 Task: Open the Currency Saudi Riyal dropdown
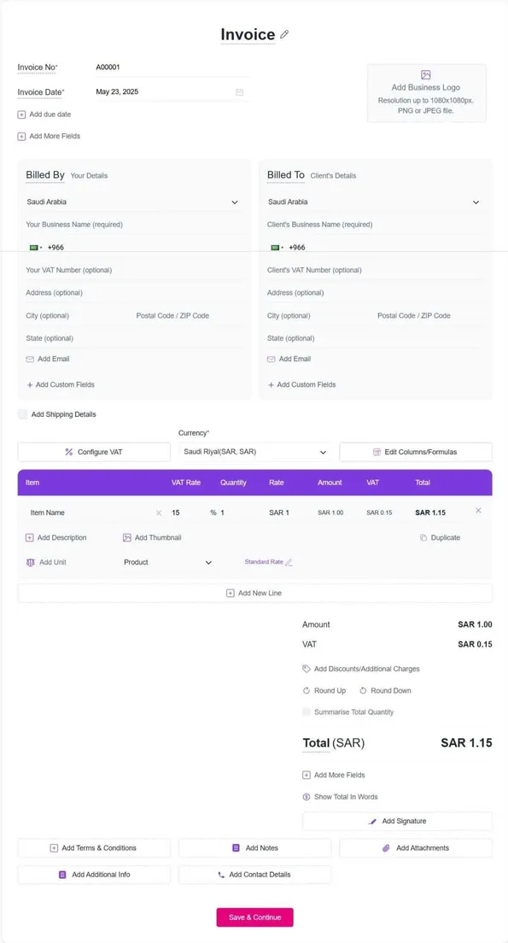(255, 452)
